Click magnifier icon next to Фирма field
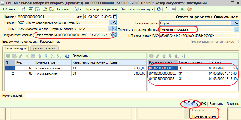The width and height of the screenshot is (241, 120). (114, 23)
